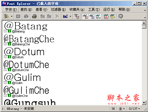Select the @Gungsuh preview at list bottom
This screenshot has height=112, width=148.
[x=30, y=102]
